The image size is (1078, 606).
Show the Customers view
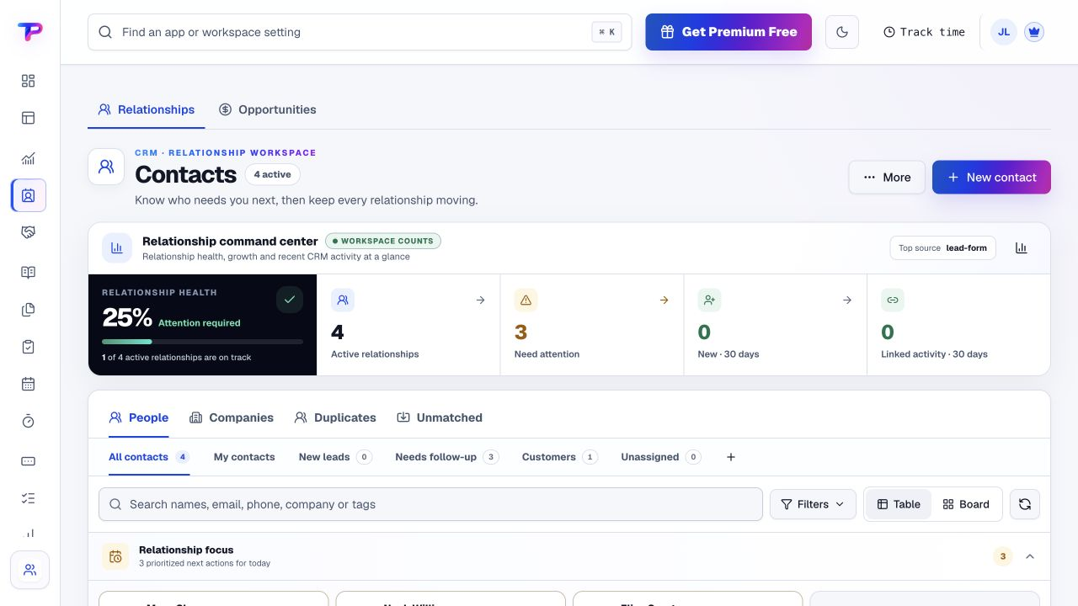[560, 457]
